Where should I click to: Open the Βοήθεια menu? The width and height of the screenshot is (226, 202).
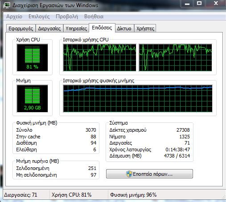tap(94, 16)
